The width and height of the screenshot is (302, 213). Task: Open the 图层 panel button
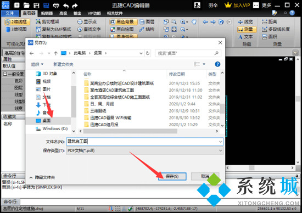[147, 22]
